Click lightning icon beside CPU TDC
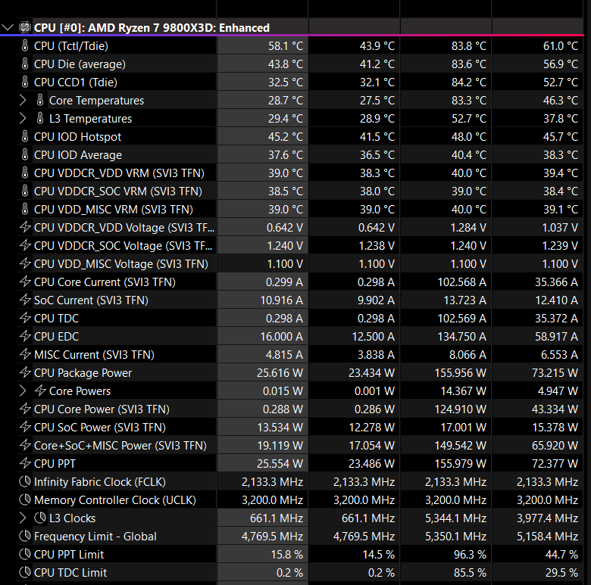Viewport: 591px width, 585px height. [x=25, y=318]
